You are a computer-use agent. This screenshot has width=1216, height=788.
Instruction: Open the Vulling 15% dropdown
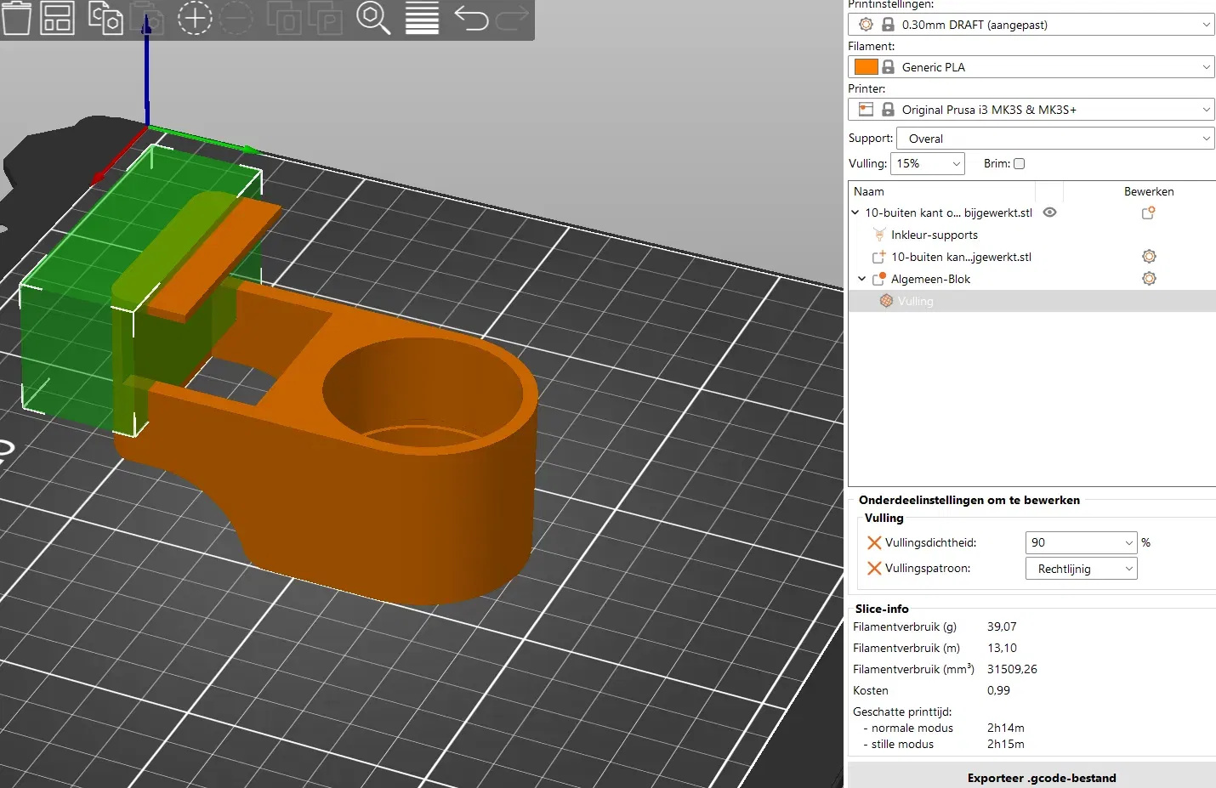pyautogui.click(x=927, y=164)
